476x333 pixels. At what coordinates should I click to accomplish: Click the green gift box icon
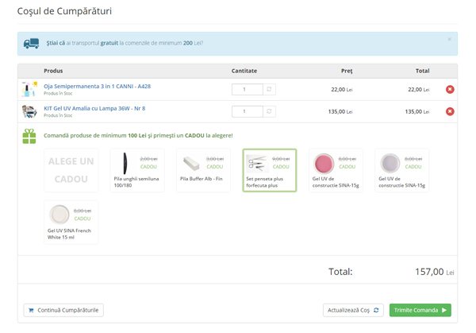pos(29,136)
